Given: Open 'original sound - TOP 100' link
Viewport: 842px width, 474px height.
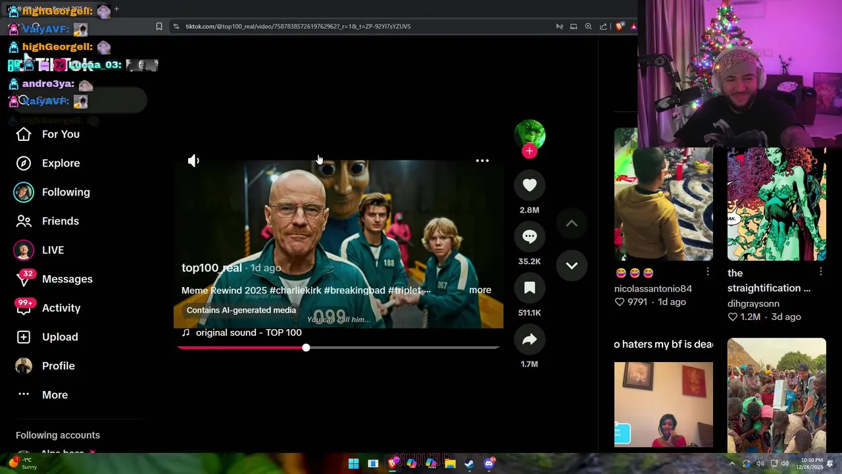Looking at the screenshot, I should pos(249,332).
